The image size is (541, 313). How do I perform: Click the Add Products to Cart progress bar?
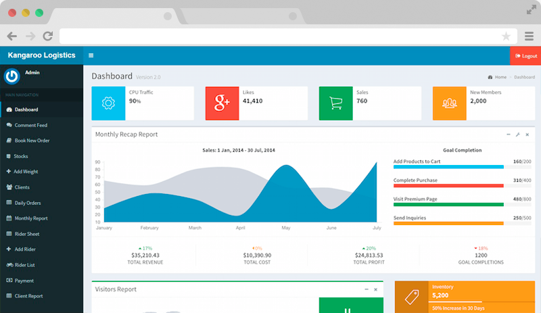[x=448, y=167]
